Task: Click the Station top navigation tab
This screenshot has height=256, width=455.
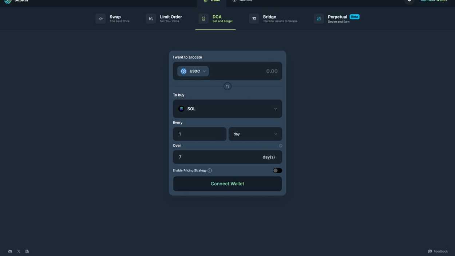Action: pyautogui.click(x=242, y=1)
